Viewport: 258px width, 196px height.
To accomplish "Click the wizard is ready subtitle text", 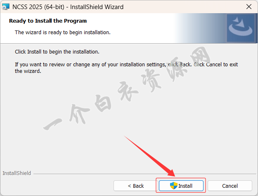I will point(62,33).
